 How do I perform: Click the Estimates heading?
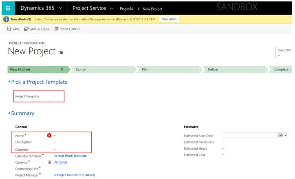coord(191,127)
